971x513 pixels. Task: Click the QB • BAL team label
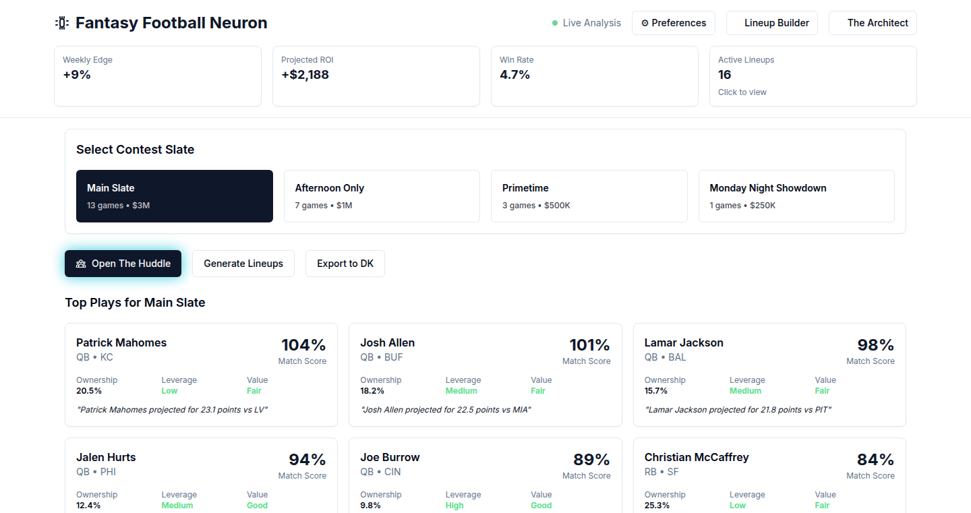(x=665, y=357)
